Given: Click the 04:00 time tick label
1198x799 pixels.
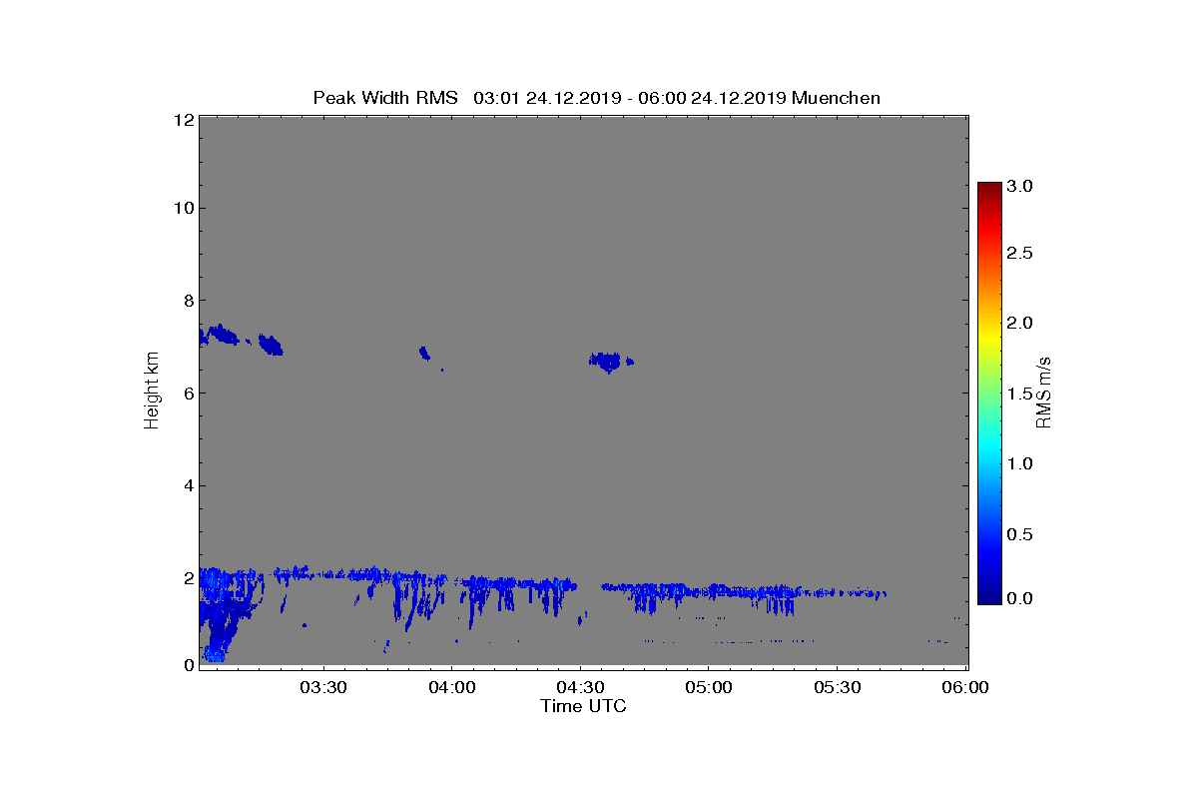Looking at the screenshot, I should click(x=451, y=687).
